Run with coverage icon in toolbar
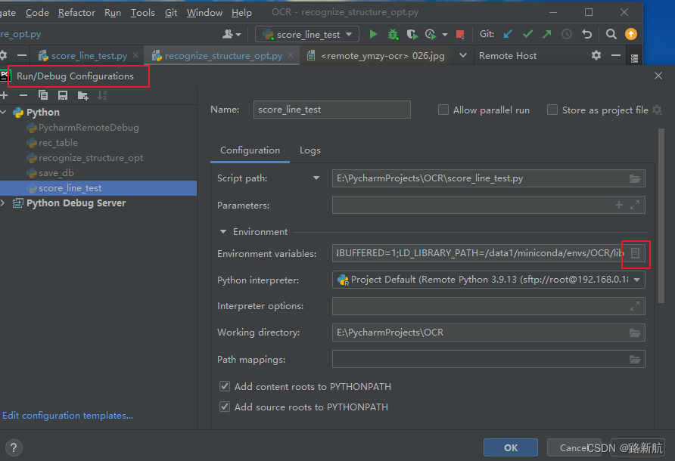675x461 pixels. click(x=412, y=34)
